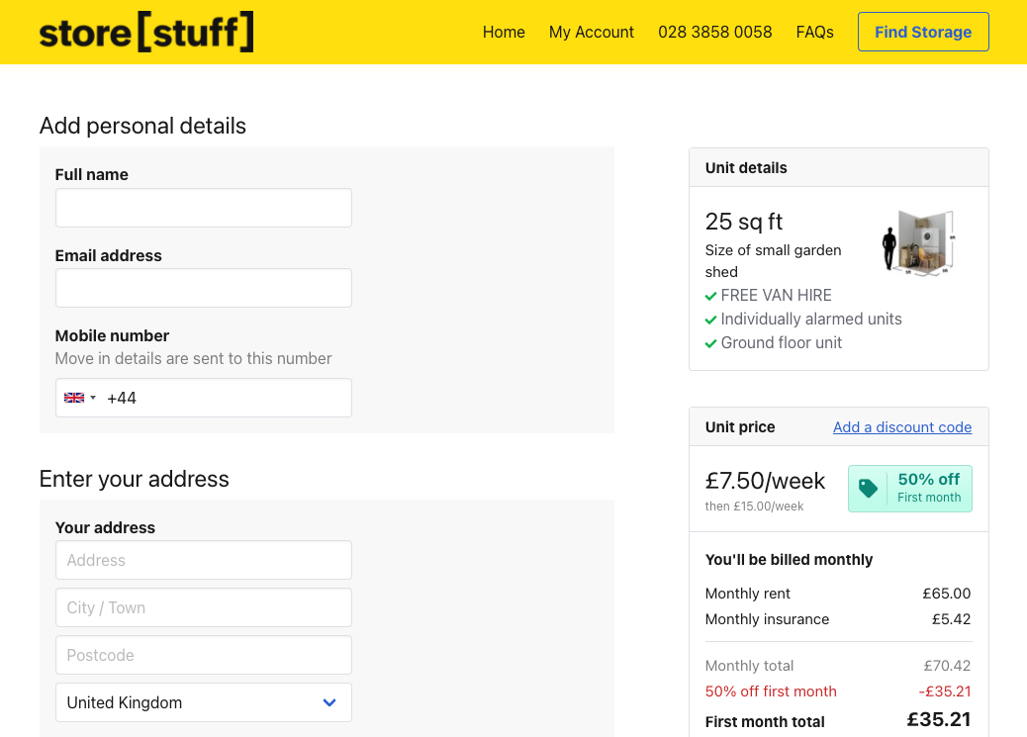Click the store[stuff] logo
This screenshot has height=737, width=1027.
[x=146, y=32]
